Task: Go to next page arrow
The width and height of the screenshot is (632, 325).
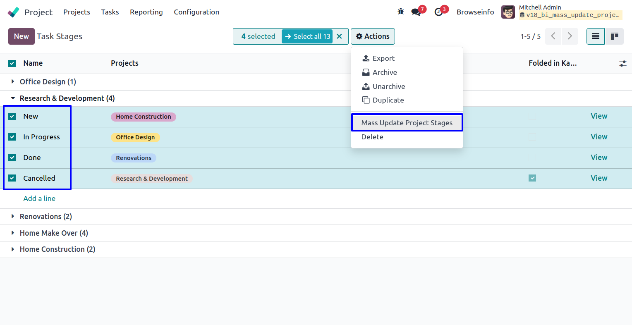Action: [x=570, y=36]
